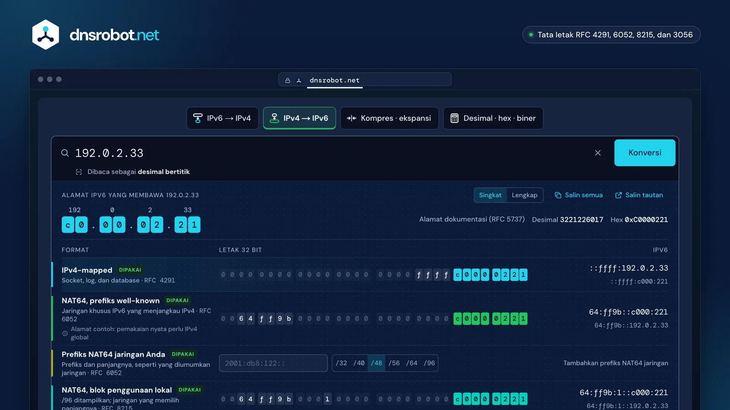Open the dnsrobot.net wordmark link
730x410 pixels.
point(114,35)
